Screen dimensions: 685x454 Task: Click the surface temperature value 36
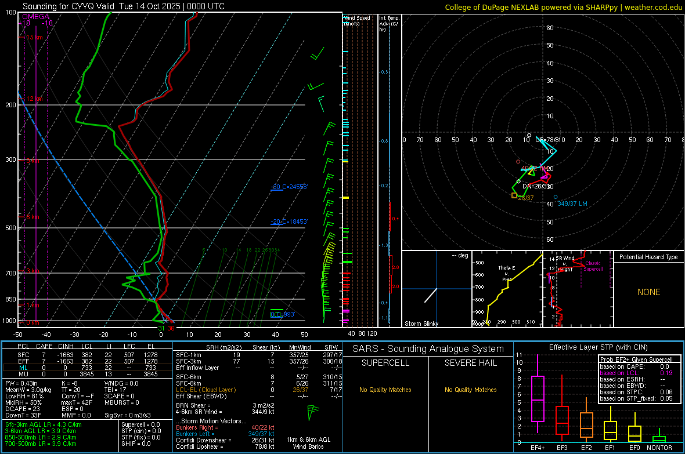[171, 328]
